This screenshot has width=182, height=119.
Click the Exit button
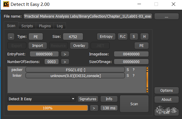pyautogui.click(x=166, y=112)
